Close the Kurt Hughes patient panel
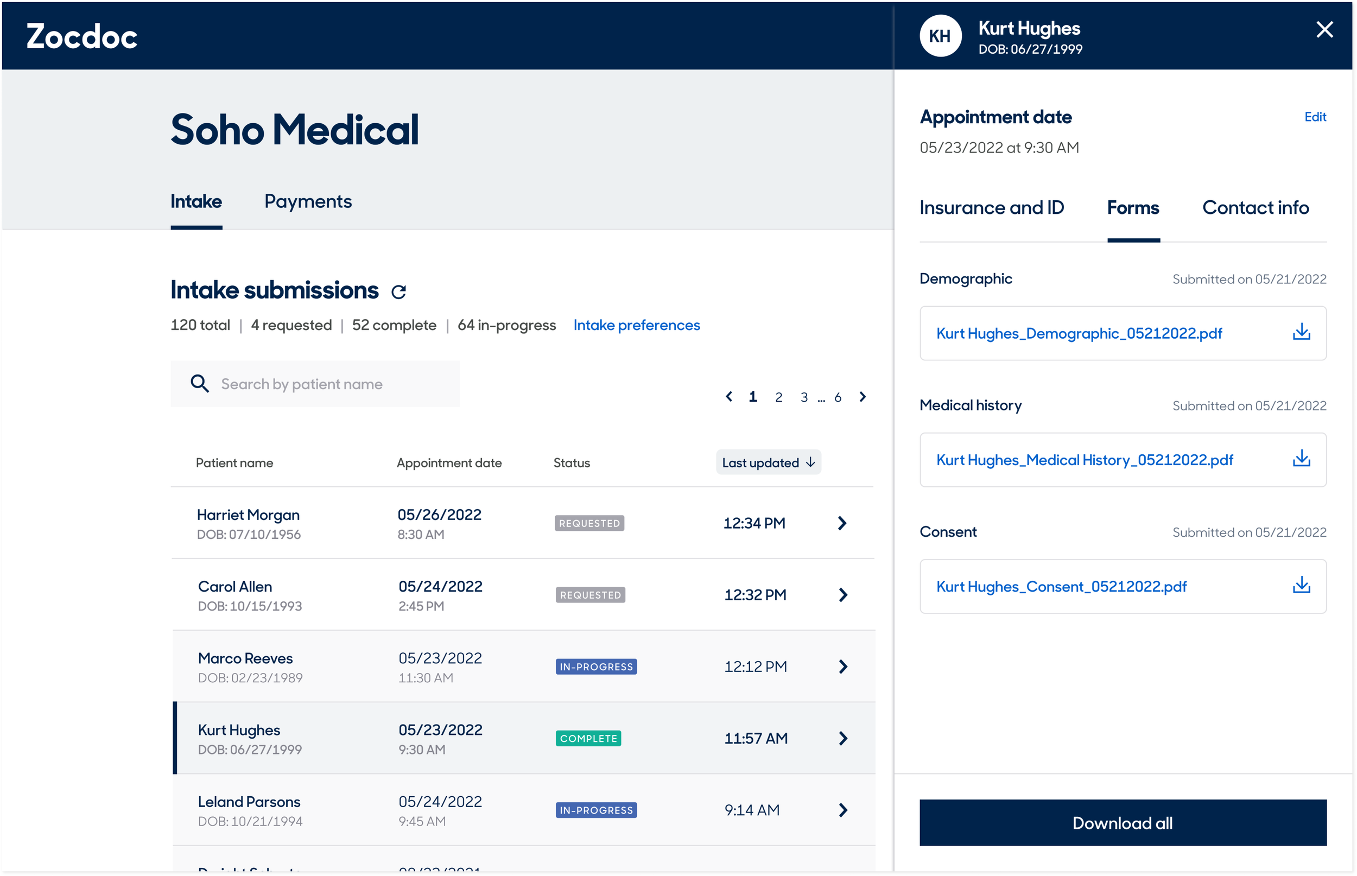Screen dimensions: 1357x876 (x=1324, y=29)
